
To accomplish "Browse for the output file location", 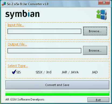I will (95, 51).
